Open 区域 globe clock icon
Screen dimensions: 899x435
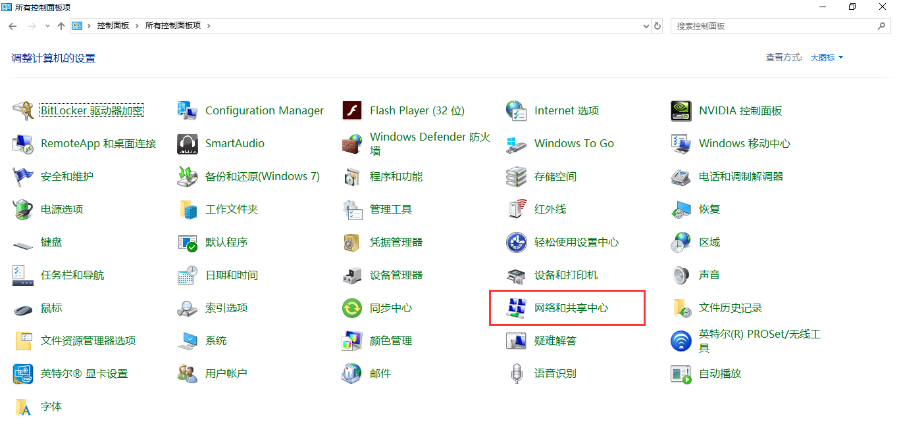click(681, 242)
